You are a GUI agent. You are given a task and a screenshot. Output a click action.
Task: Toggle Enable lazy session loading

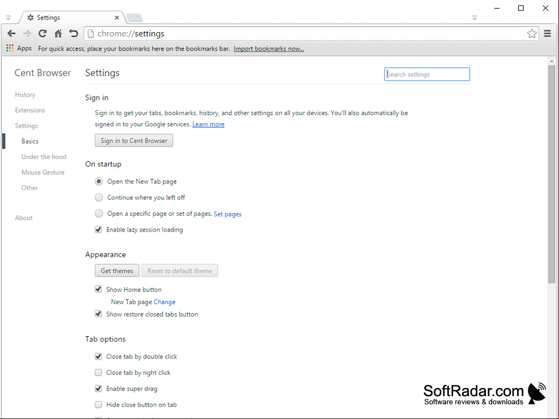98,229
